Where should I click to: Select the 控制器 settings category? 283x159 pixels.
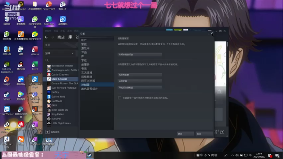click(x=97, y=84)
